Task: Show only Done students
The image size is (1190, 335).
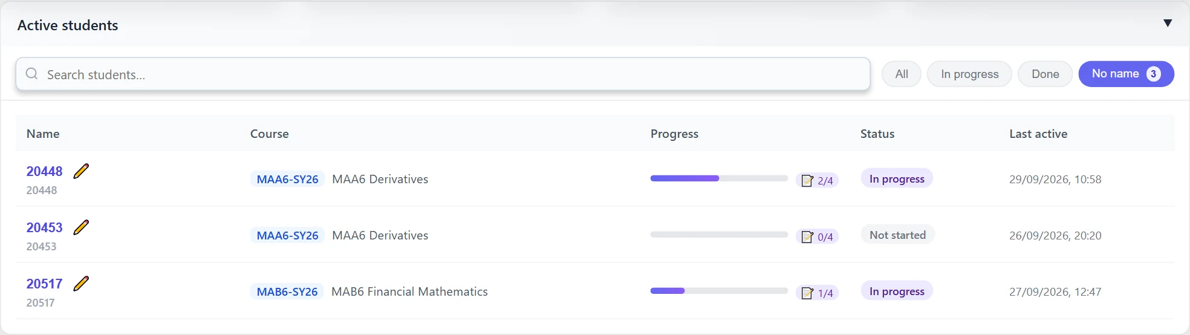Action: [1045, 74]
